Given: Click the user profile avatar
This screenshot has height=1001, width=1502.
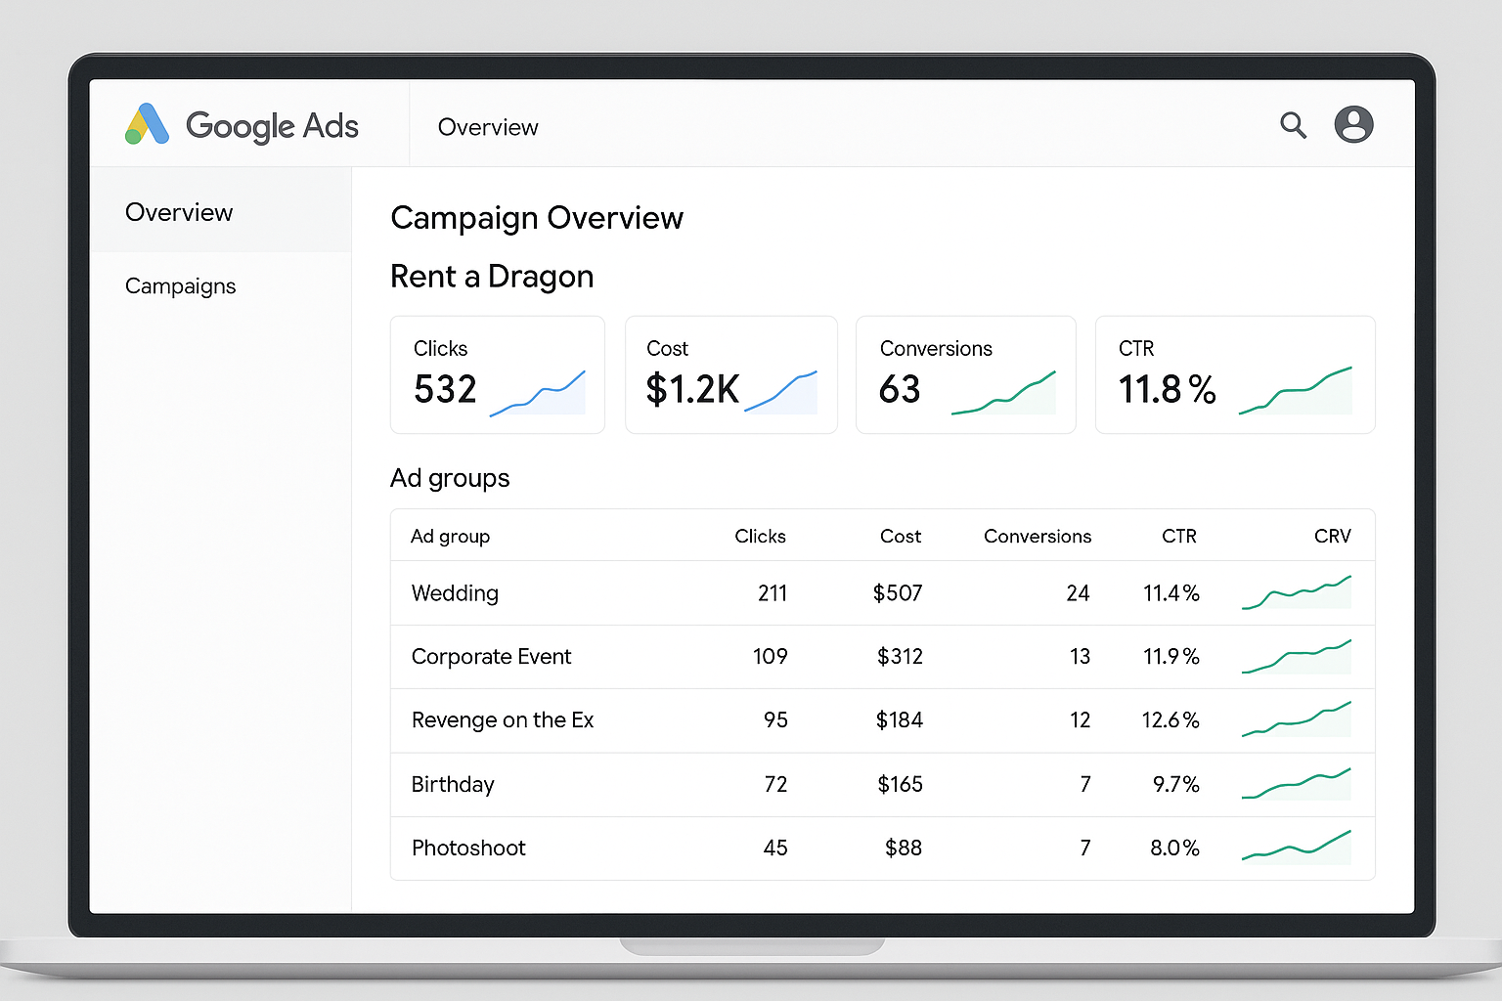Looking at the screenshot, I should coord(1353,125).
